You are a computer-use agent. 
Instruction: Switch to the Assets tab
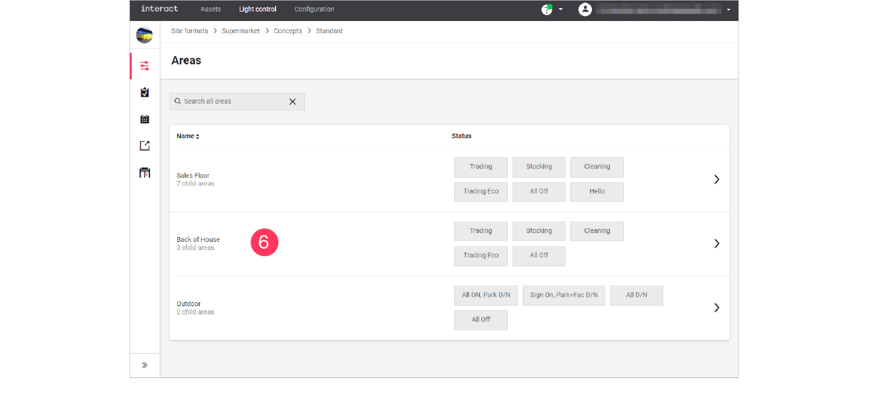pyautogui.click(x=210, y=9)
